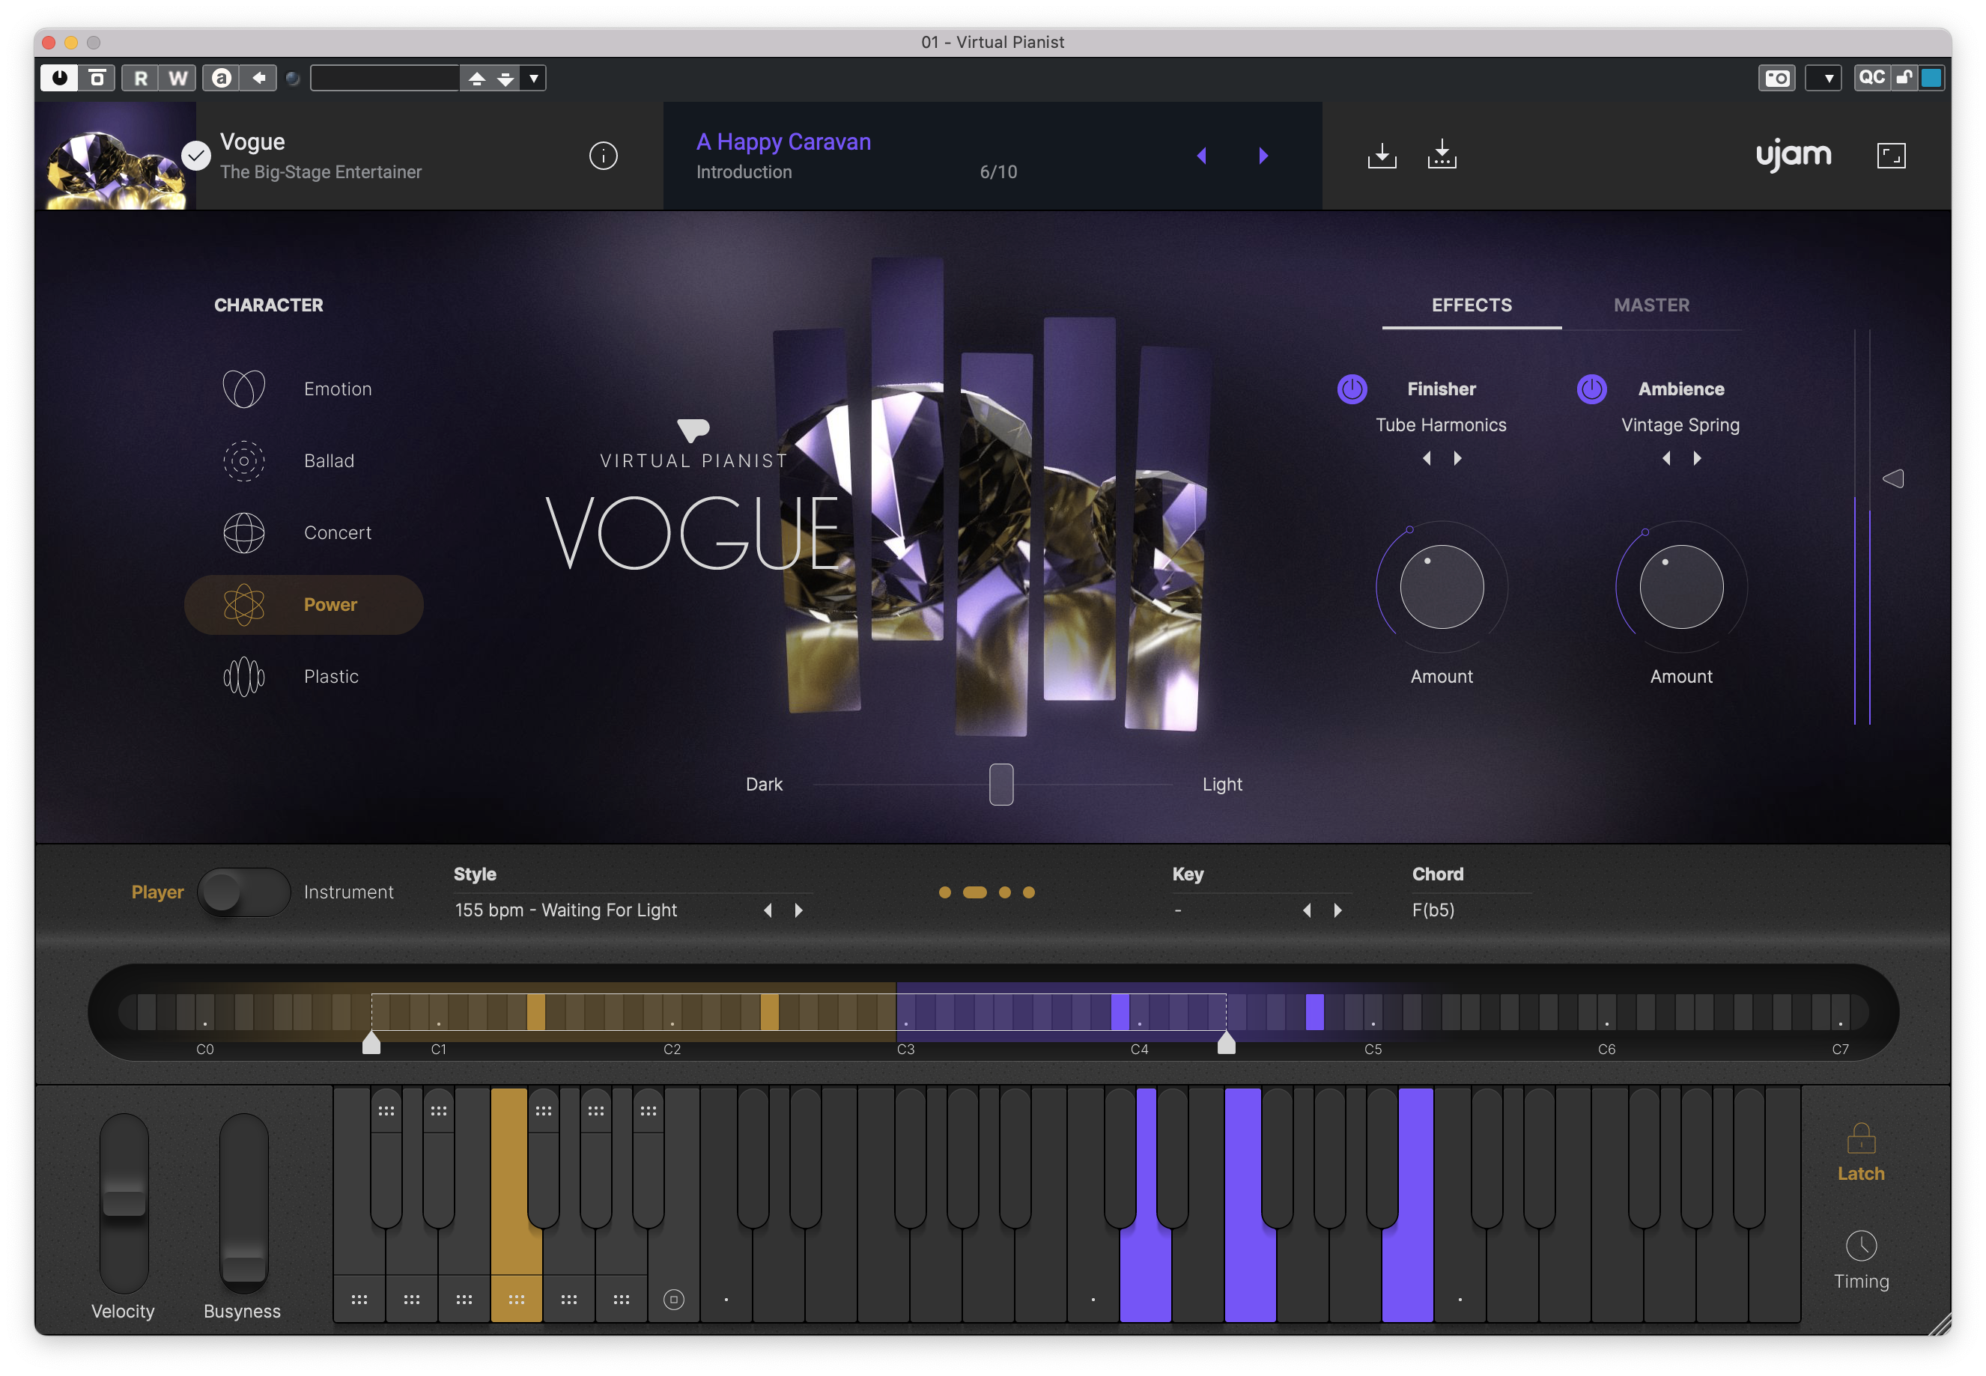Click the F(b5) chord display
Screen dimensions: 1986x1376
pyautogui.click(x=1433, y=910)
